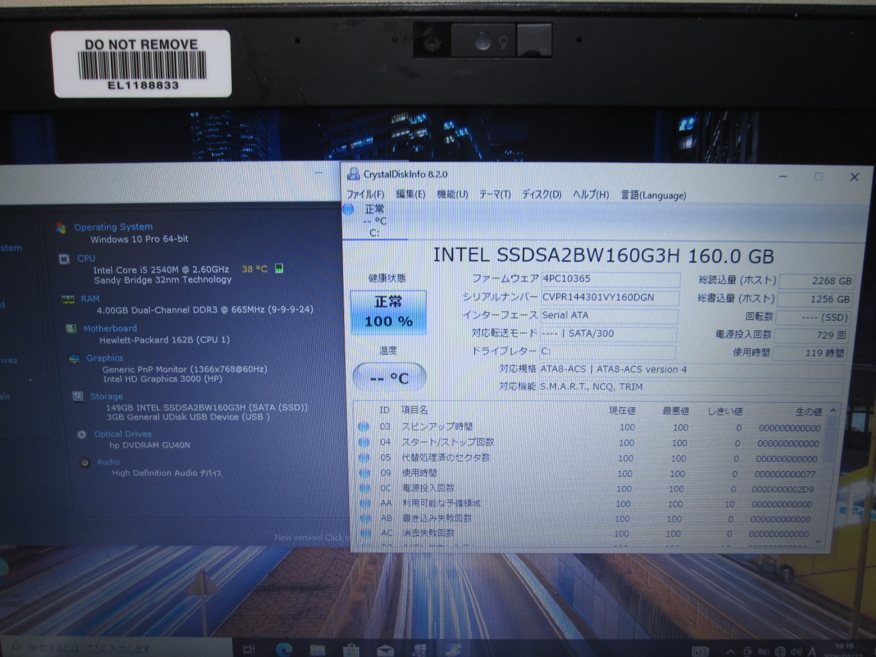Open the 言語(Language) menu
Viewport: 876px width, 657px height.
point(653,195)
